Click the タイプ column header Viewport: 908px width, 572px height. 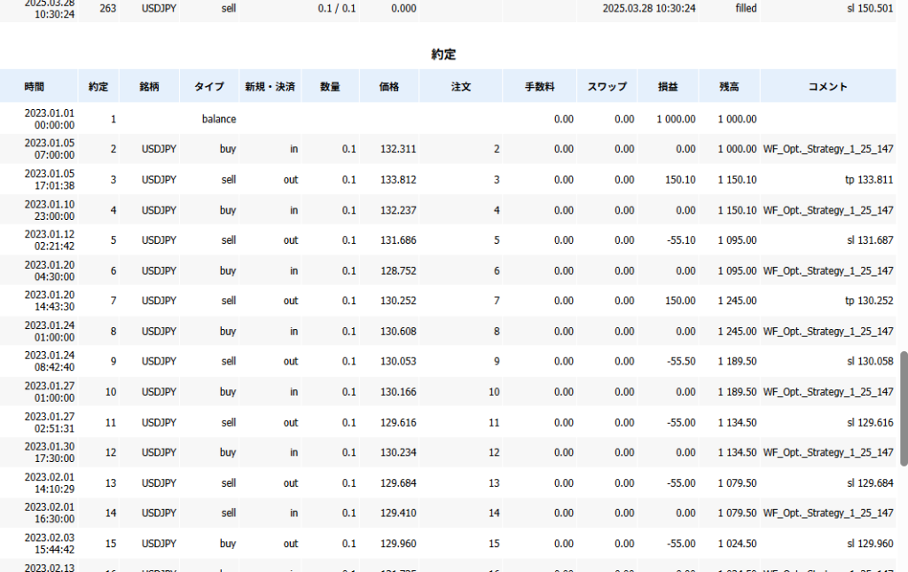(209, 87)
